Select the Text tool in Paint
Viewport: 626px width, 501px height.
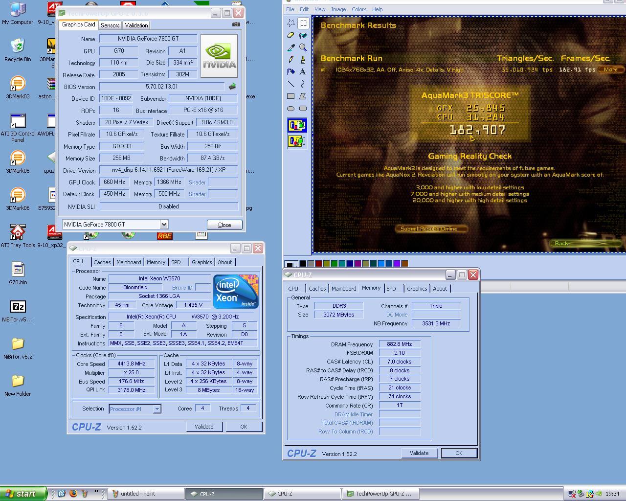(303, 72)
